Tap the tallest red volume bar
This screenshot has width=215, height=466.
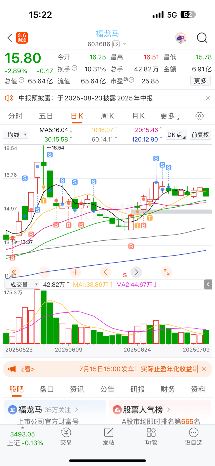point(37,317)
